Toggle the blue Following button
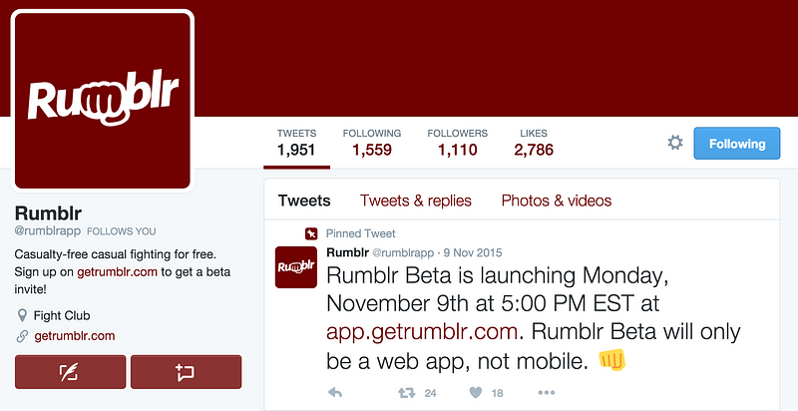The width and height of the screenshot is (798, 411). (736, 144)
